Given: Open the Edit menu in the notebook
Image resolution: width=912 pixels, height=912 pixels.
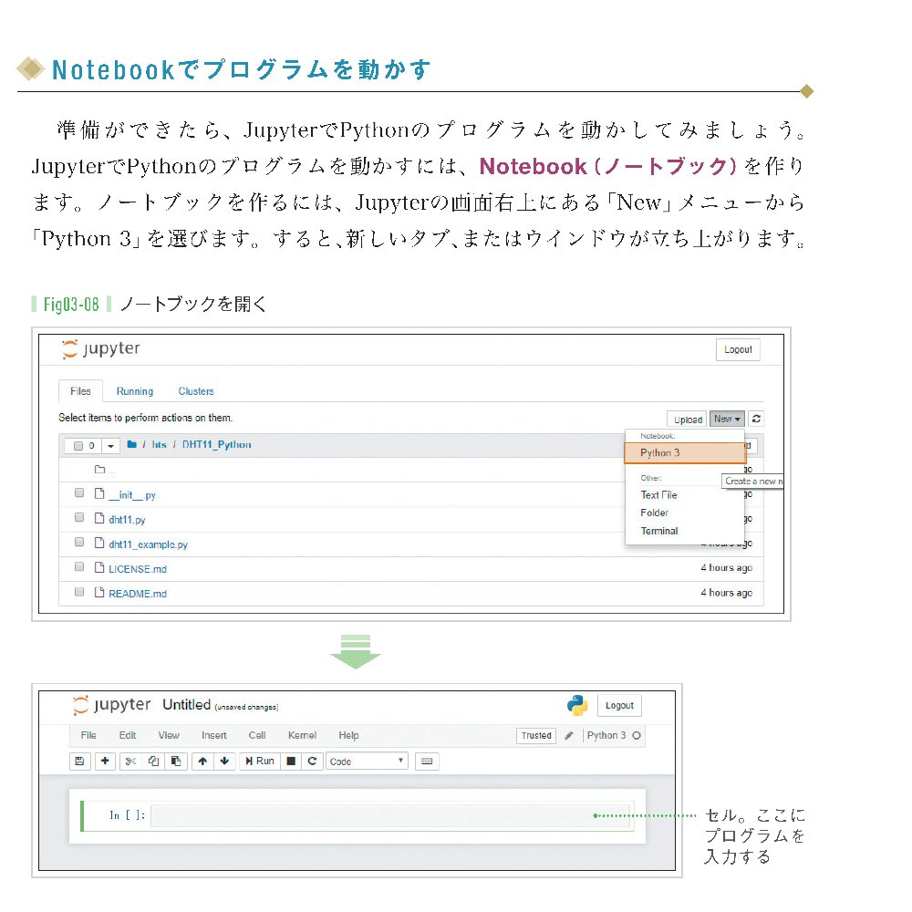Looking at the screenshot, I should (128, 736).
